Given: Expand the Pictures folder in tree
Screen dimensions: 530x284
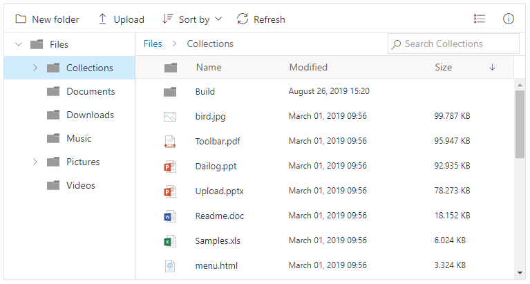Looking at the screenshot, I should point(35,162).
